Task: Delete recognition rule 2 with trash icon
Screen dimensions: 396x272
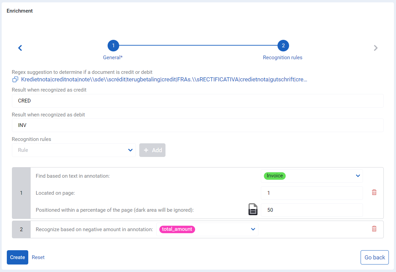Action: [374, 229]
